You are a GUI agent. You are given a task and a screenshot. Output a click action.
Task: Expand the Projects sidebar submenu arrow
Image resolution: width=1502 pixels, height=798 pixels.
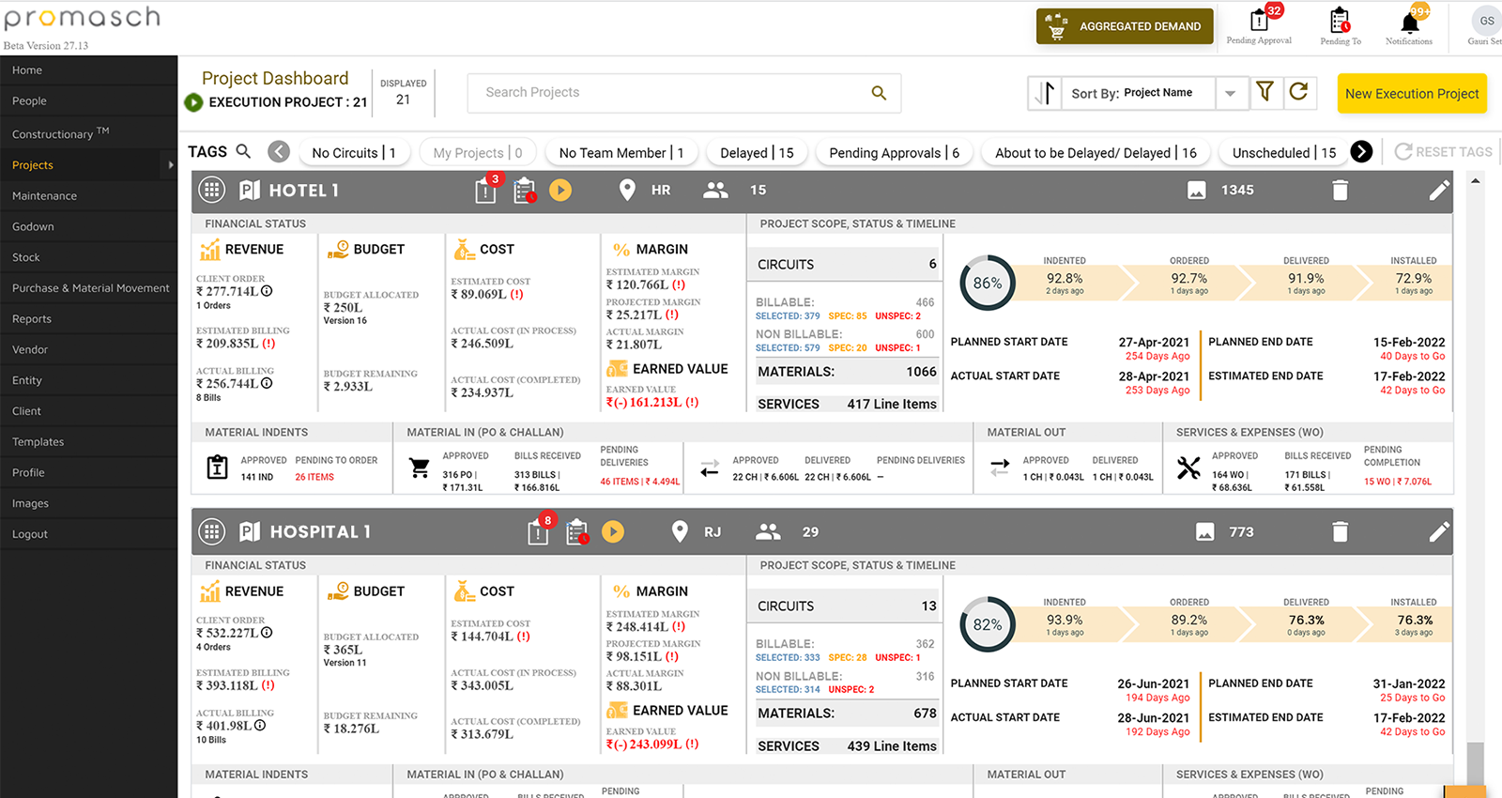click(171, 165)
